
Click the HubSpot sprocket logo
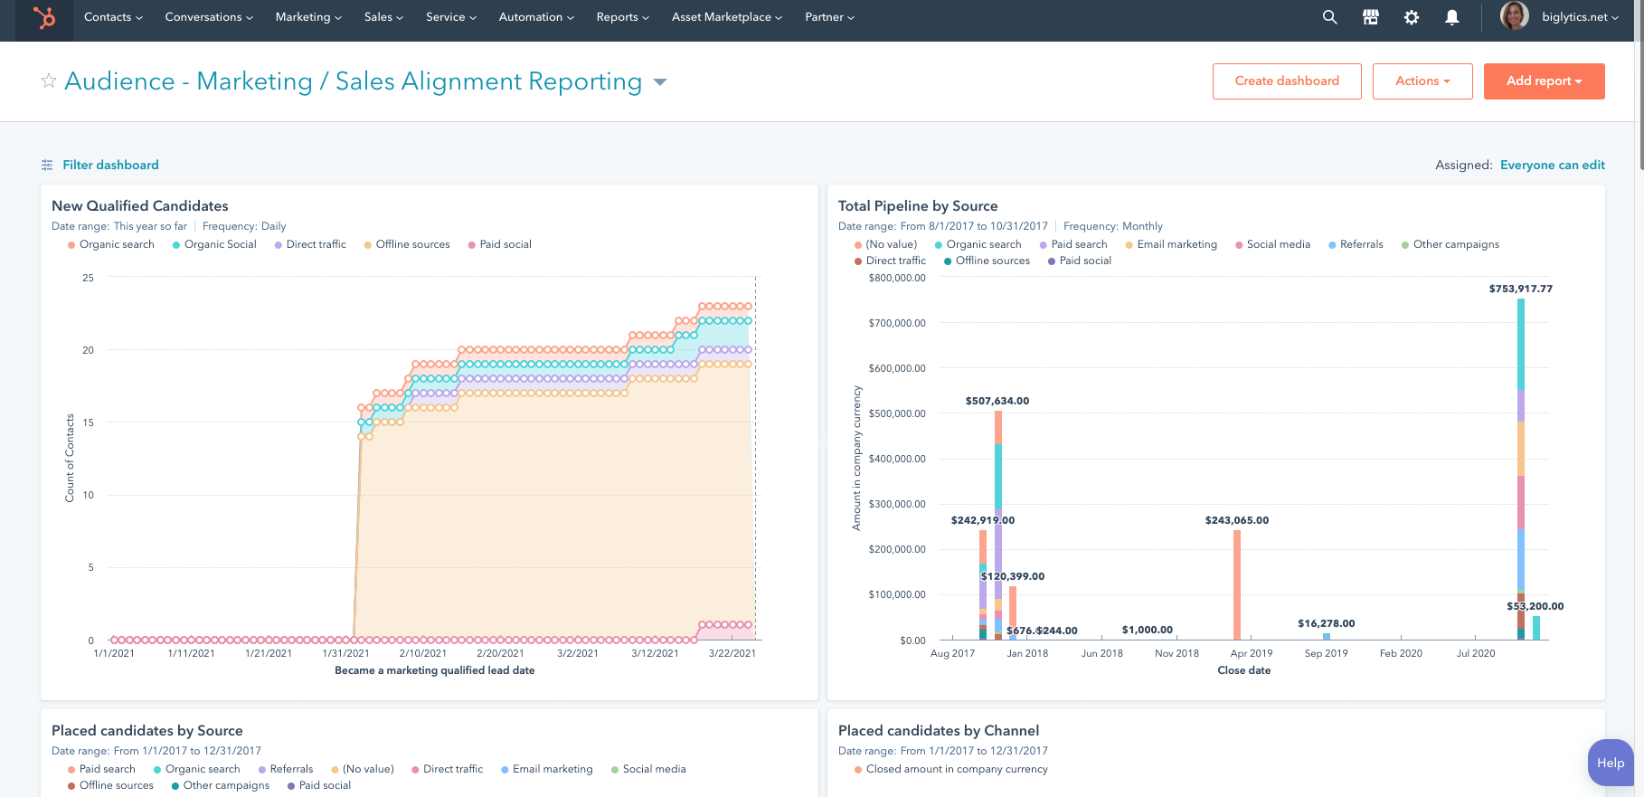click(x=43, y=17)
